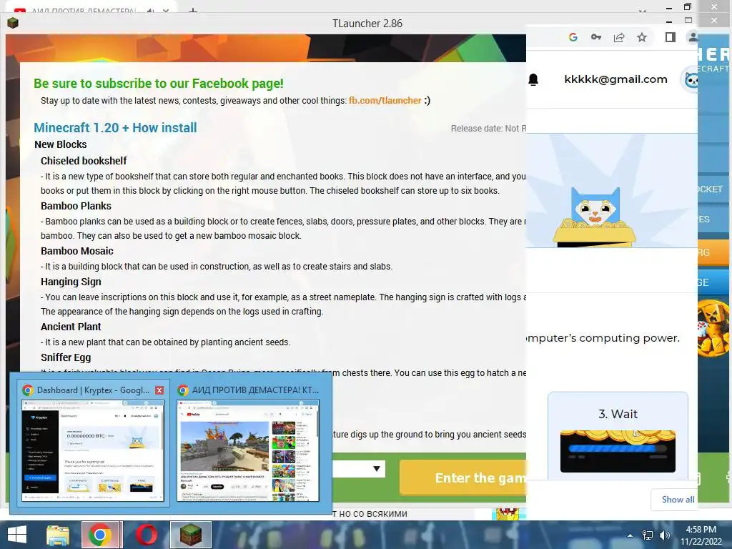Click the Enter the game button

(x=463, y=478)
